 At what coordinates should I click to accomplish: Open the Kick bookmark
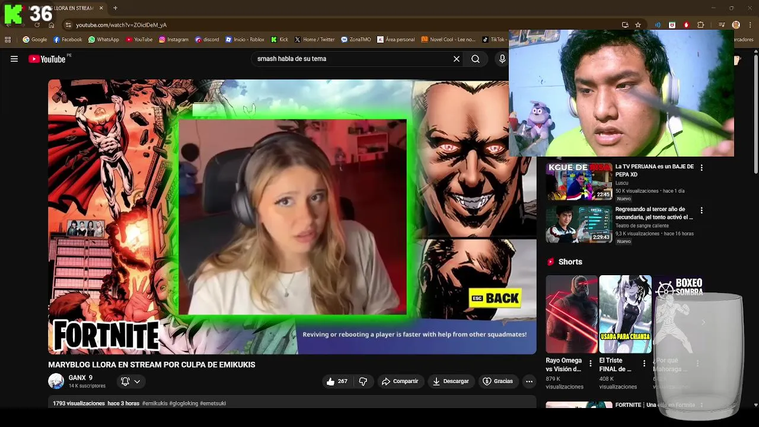point(279,40)
